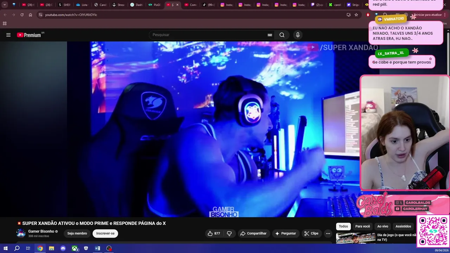Create a clip with the Clipe button
450x253 pixels.
tap(311, 233)
